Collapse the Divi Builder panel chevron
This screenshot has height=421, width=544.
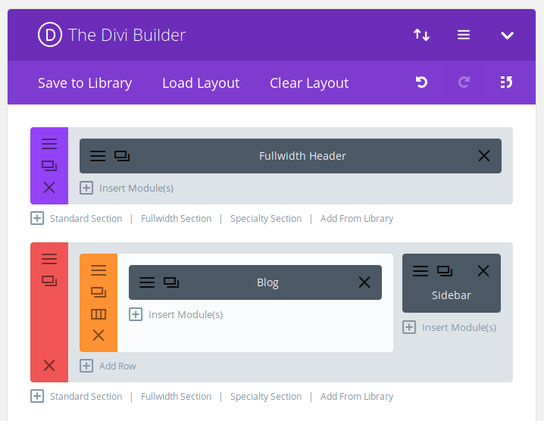[507, 36]
